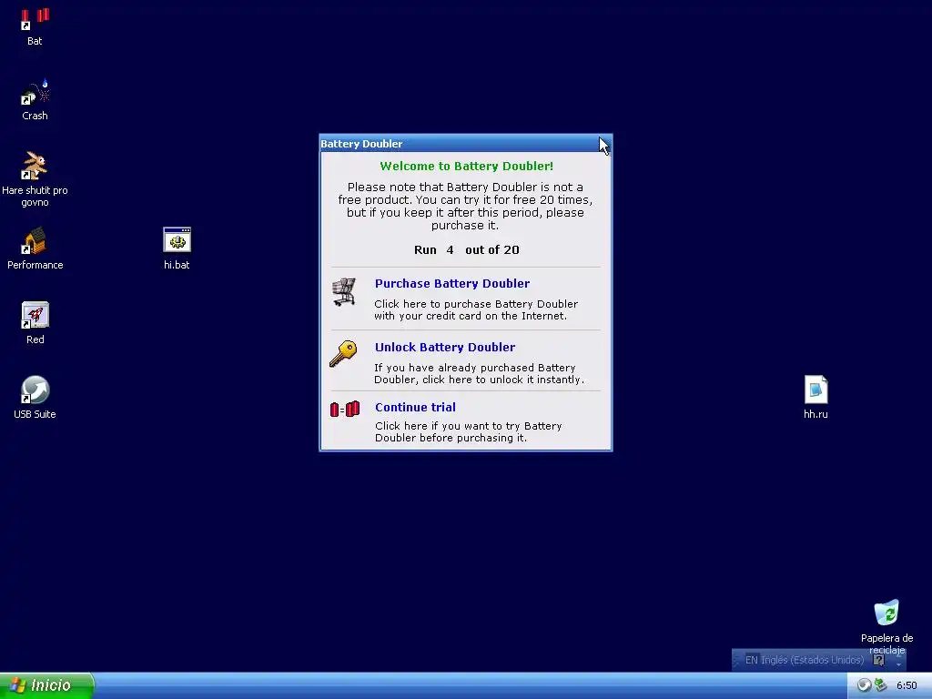
Task: Click 'Click here if you want to try' description
Action: (469, 431)
